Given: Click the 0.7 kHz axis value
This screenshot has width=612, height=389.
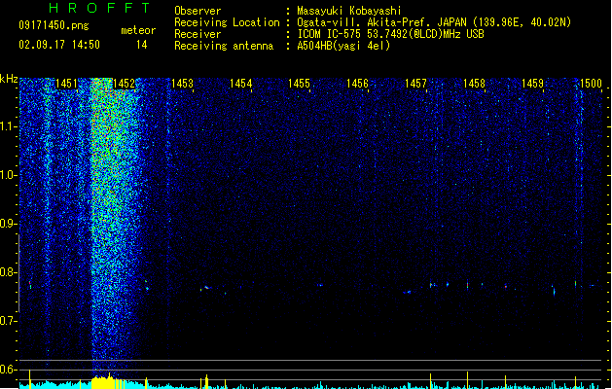Looking at the screenshot, I should tap(8, 321).
